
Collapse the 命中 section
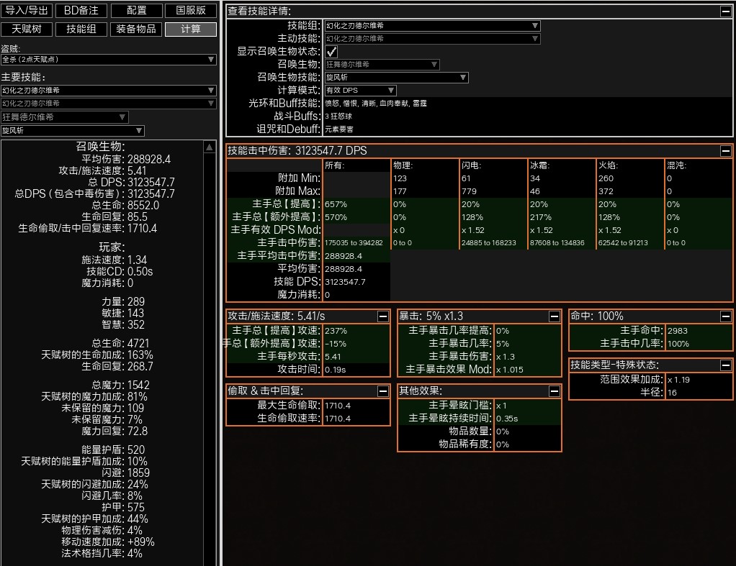coord(725,316)
